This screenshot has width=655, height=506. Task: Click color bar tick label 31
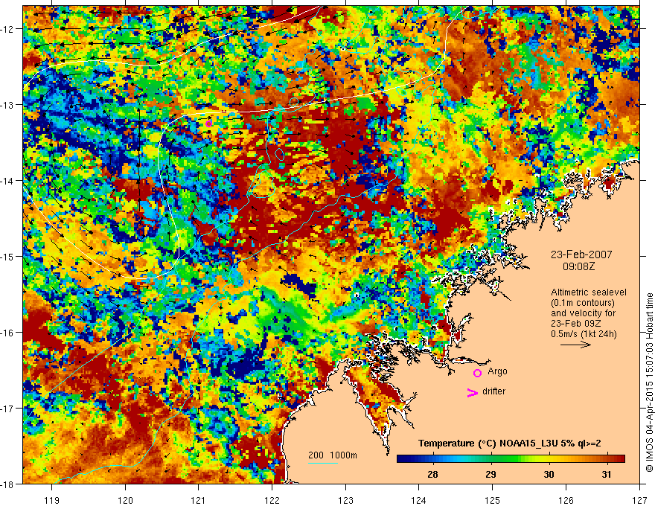[x=607, y=474]
